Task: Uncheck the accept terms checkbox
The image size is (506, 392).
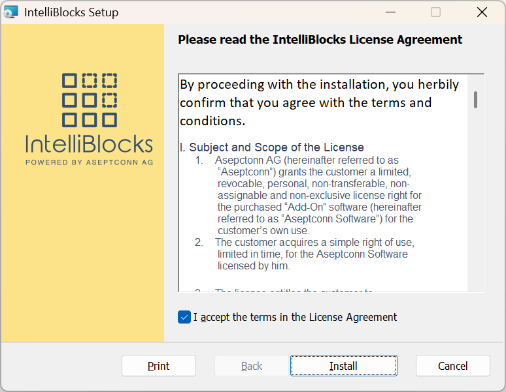Action: 184,317
